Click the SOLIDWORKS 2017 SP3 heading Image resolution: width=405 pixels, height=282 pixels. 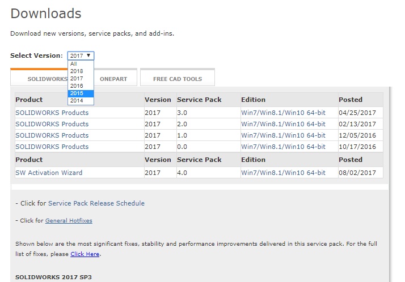(53, 277)
